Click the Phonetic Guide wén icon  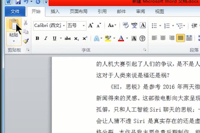pyautogui.click(x=134, y=25)
